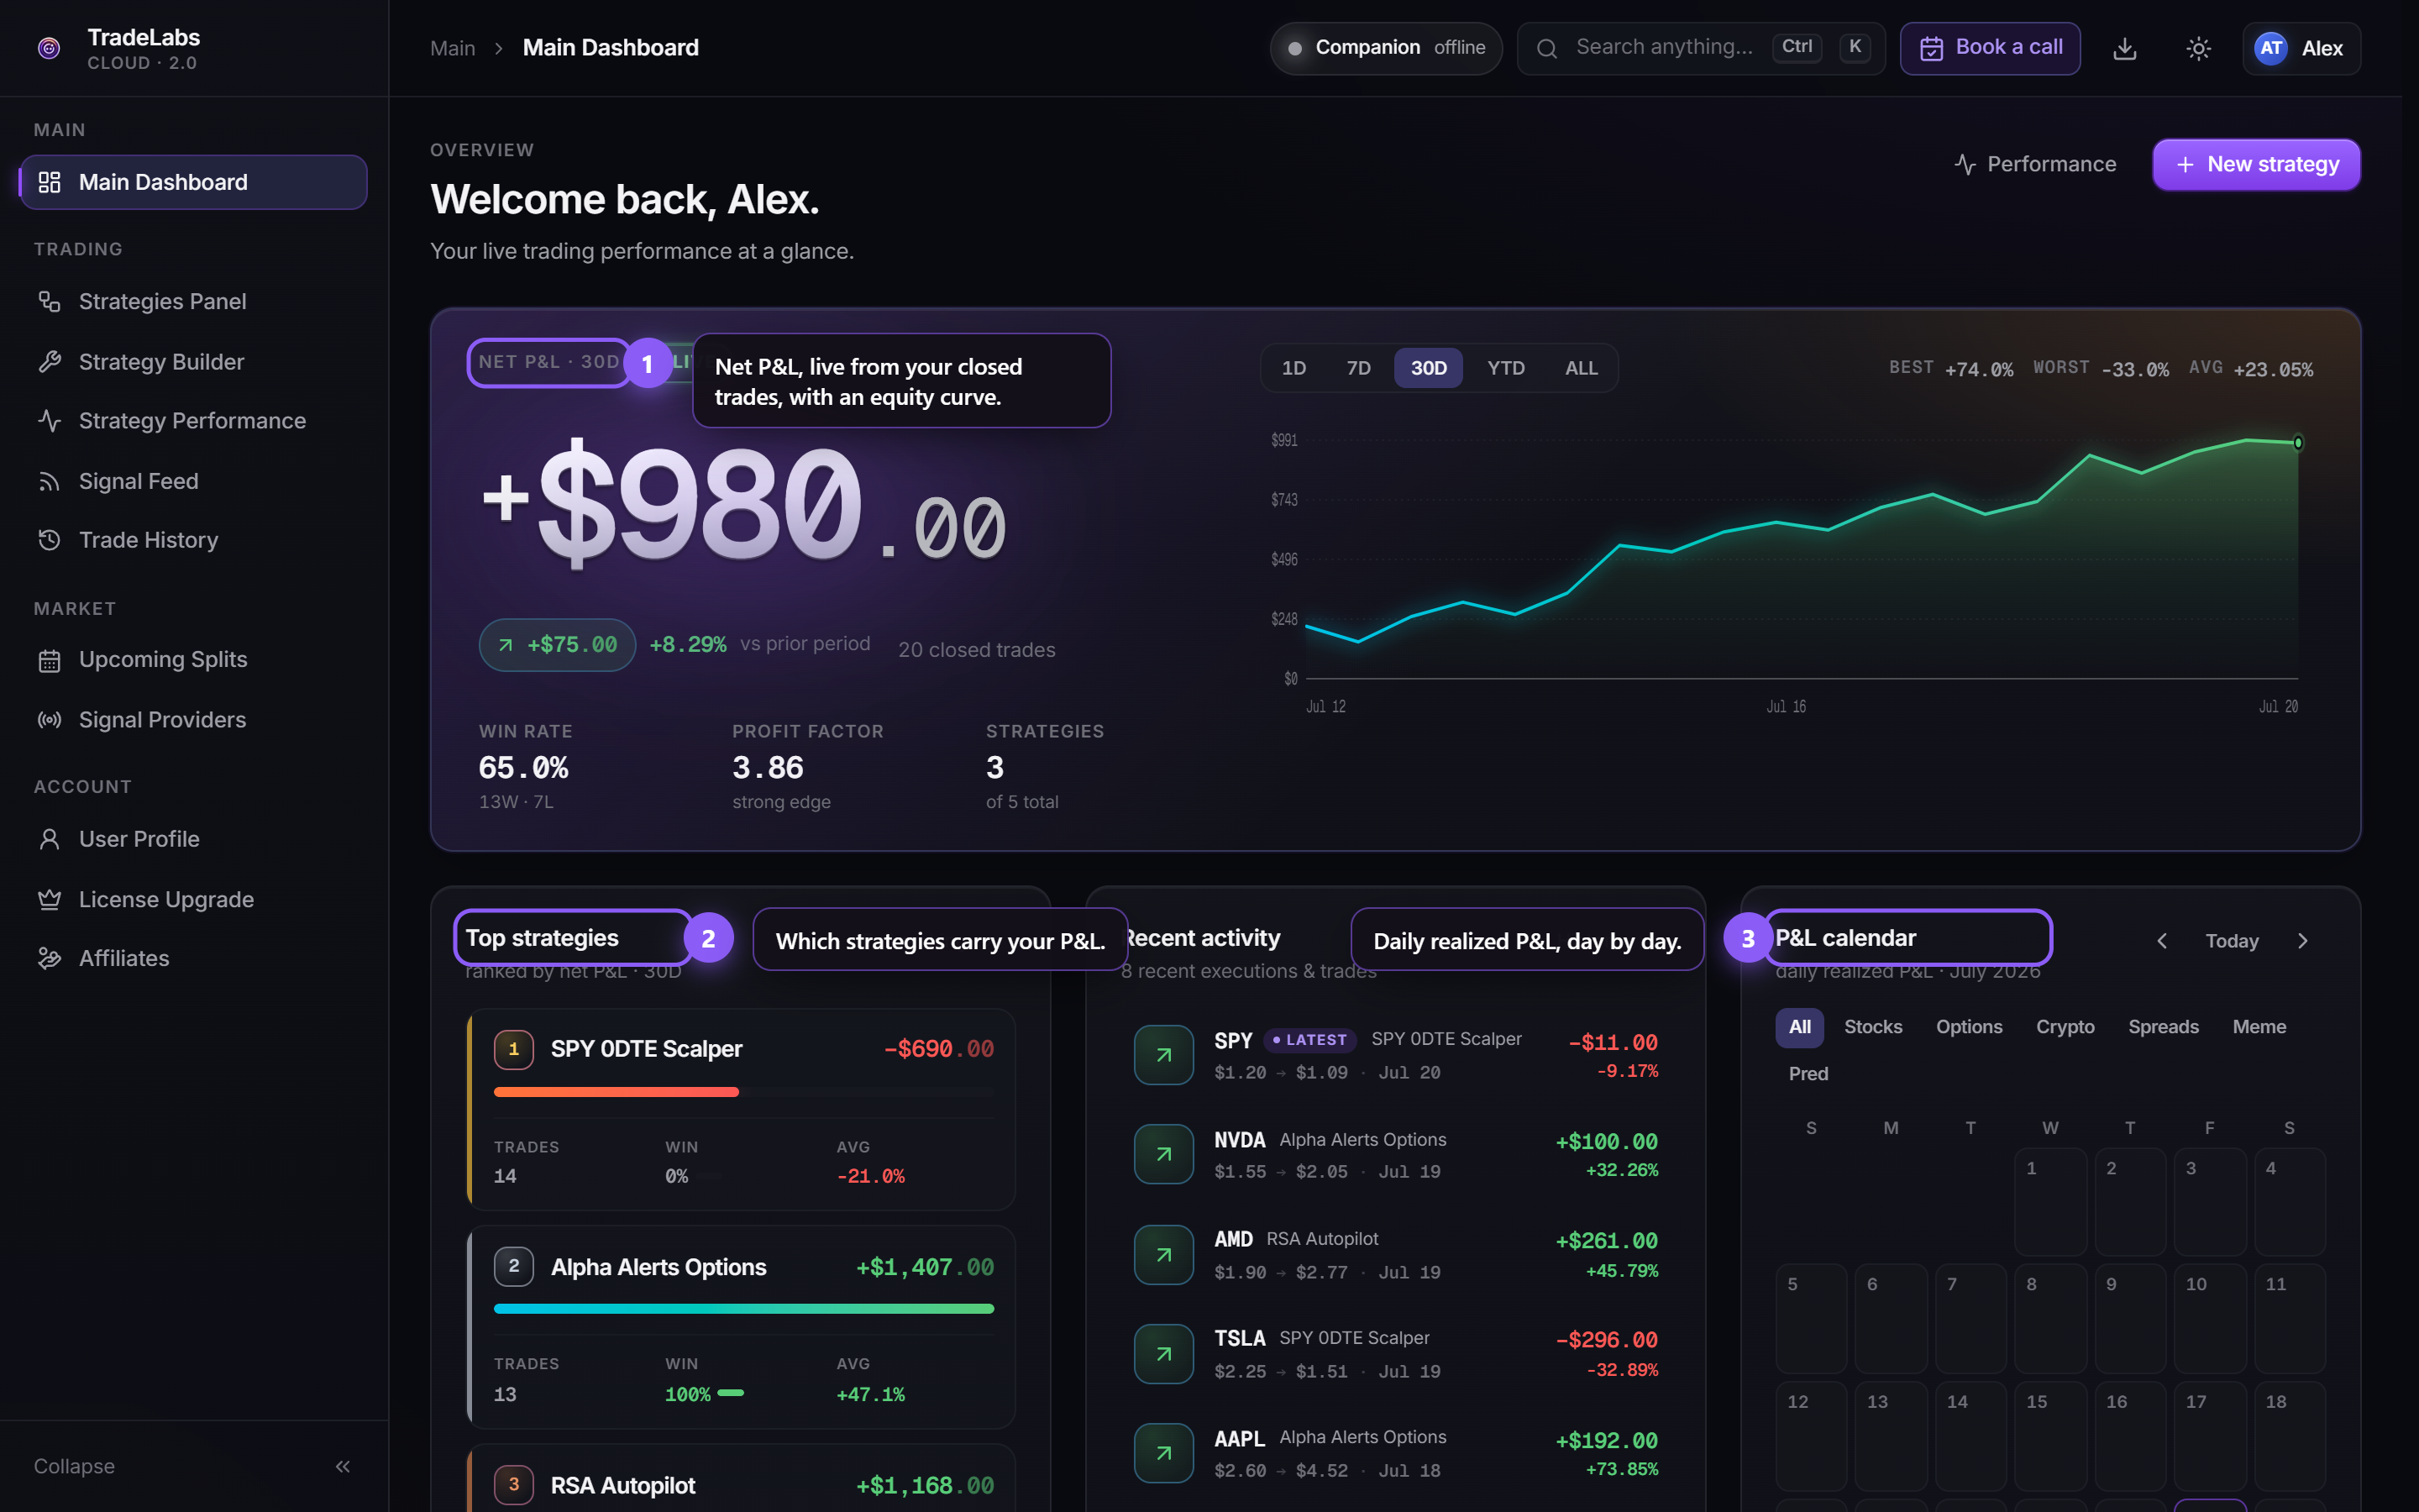Click breadcrumb chevron after Main
2419x1512 pixels.
coord(499,48)
